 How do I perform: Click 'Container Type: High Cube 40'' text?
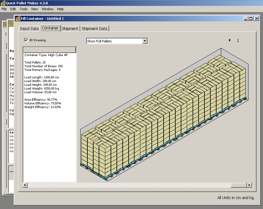click(x=46, y=55)
